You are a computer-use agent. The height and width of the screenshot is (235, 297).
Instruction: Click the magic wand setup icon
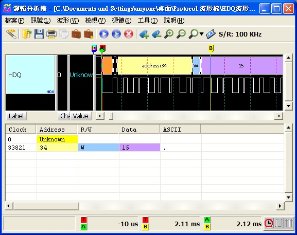pyautogui.click(x=11, y=34)
